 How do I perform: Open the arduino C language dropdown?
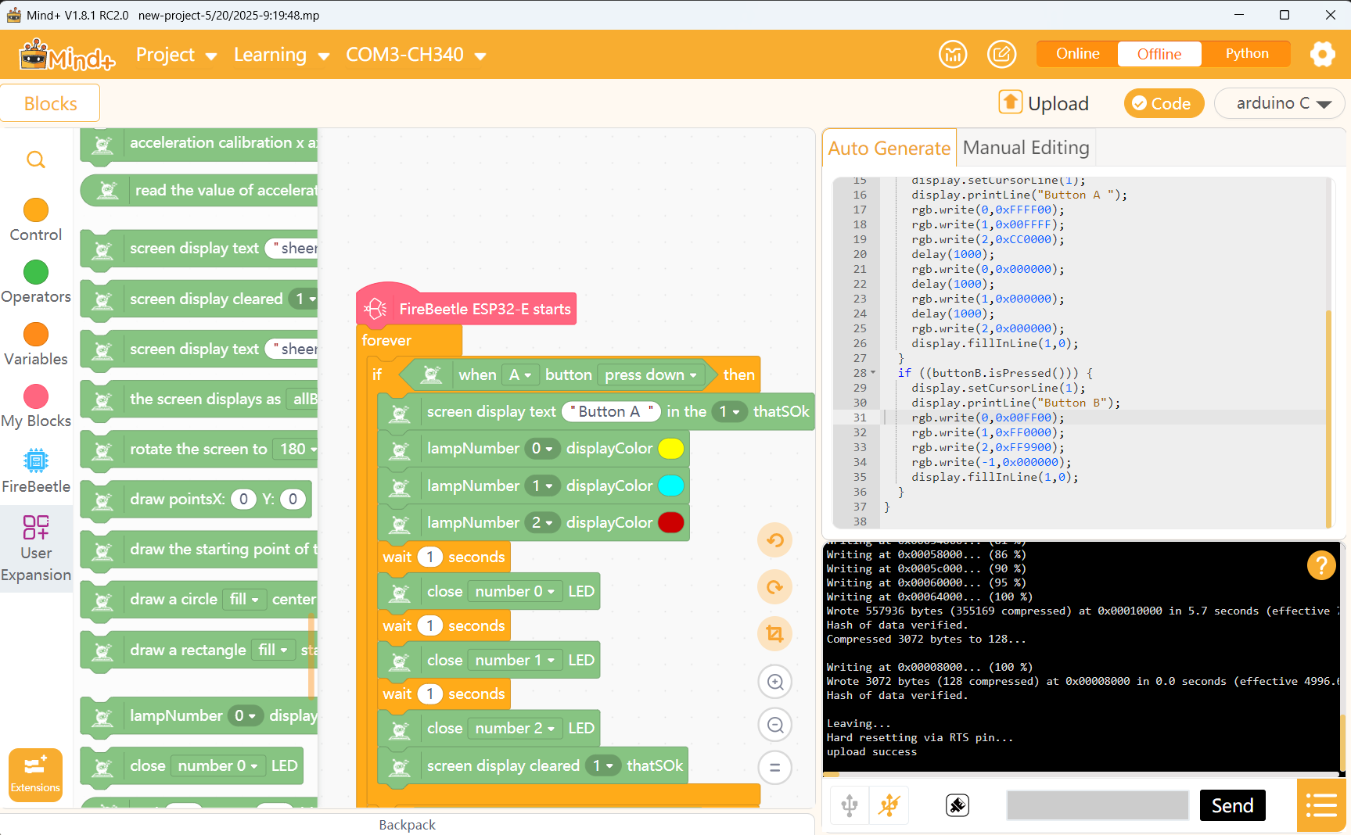1279,103
